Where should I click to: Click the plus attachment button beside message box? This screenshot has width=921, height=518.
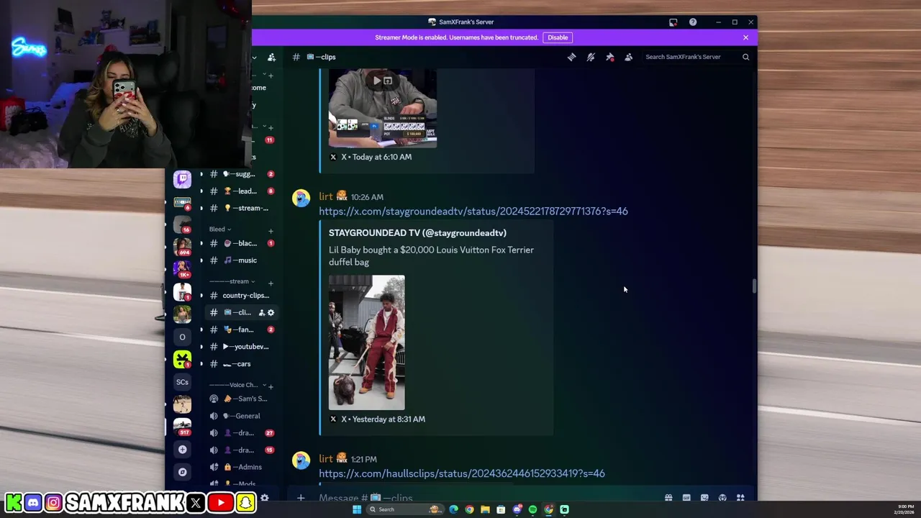click(301, 497)
